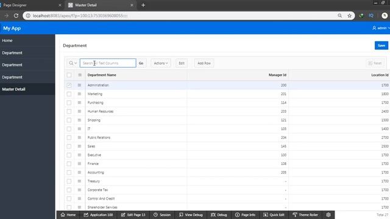Open the second Department sidebar item
The height and width of the screenshot is (219, 390).
tap(27, 65)
